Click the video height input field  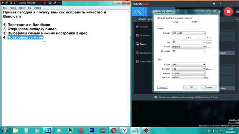198,38
